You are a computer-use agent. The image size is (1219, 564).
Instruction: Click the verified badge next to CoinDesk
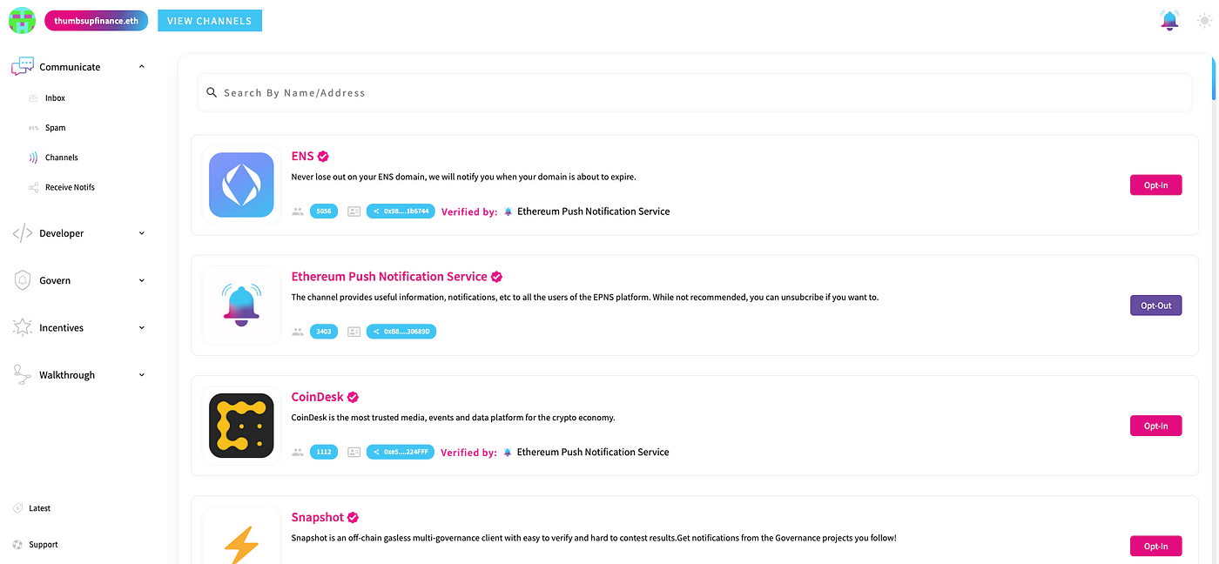[x=353, y=397]
